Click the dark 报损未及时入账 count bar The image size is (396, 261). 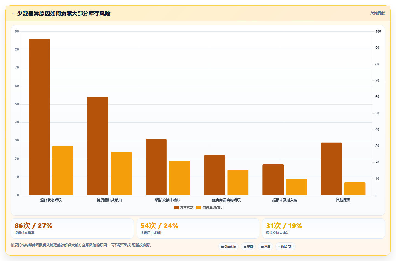click(273, 180)
